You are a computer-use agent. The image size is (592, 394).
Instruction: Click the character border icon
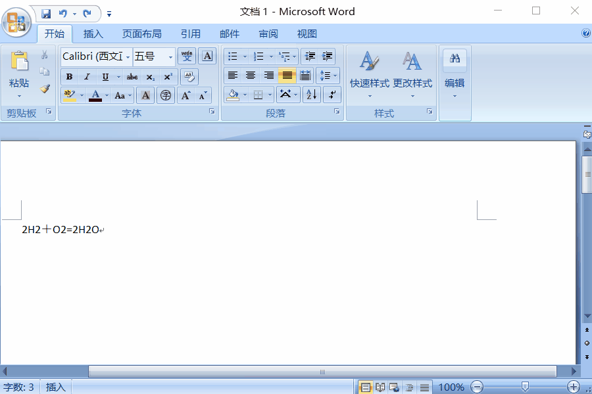tap(207, 56)
